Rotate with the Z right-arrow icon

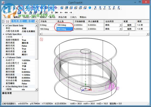coord(119,8)
